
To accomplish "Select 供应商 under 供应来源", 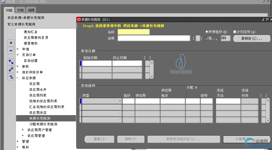I will [34, 84].
